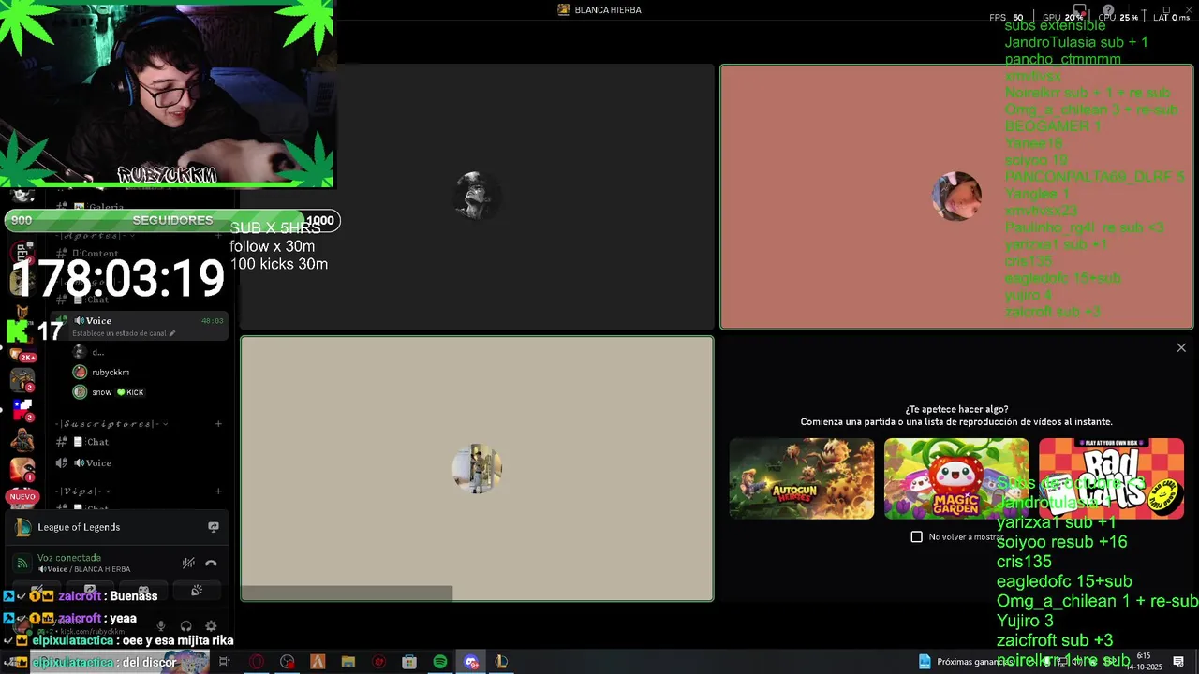Click the Voz conectada signal icon
Screen dimensions: 1199x674
[22, 563]
